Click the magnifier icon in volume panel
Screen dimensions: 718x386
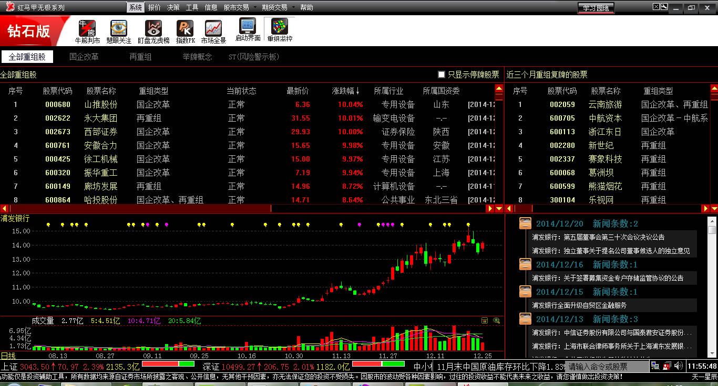(x=496, y=320)
